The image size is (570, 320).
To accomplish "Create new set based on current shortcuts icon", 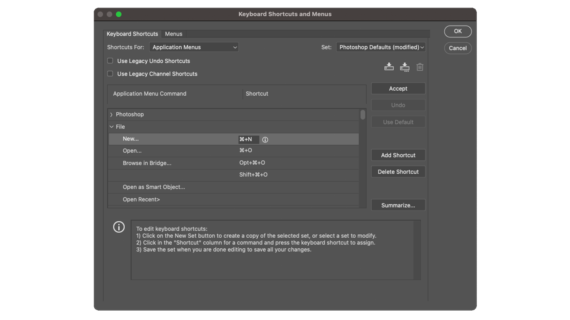I will click(405, 67).
